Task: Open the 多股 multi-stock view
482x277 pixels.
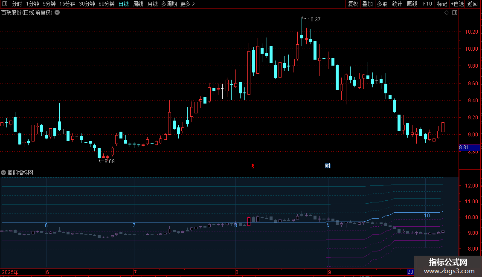Action: pyautogui.click(x=382, y=4)
